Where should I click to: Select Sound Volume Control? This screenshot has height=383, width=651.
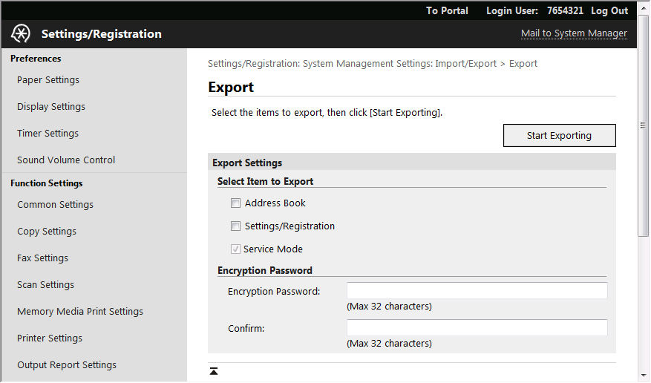[66, 160]
